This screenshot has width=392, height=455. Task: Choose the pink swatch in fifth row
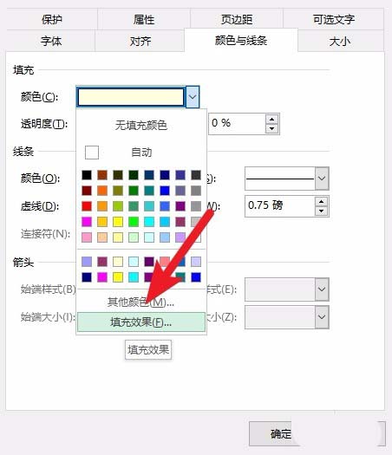[x=87, y=237]
